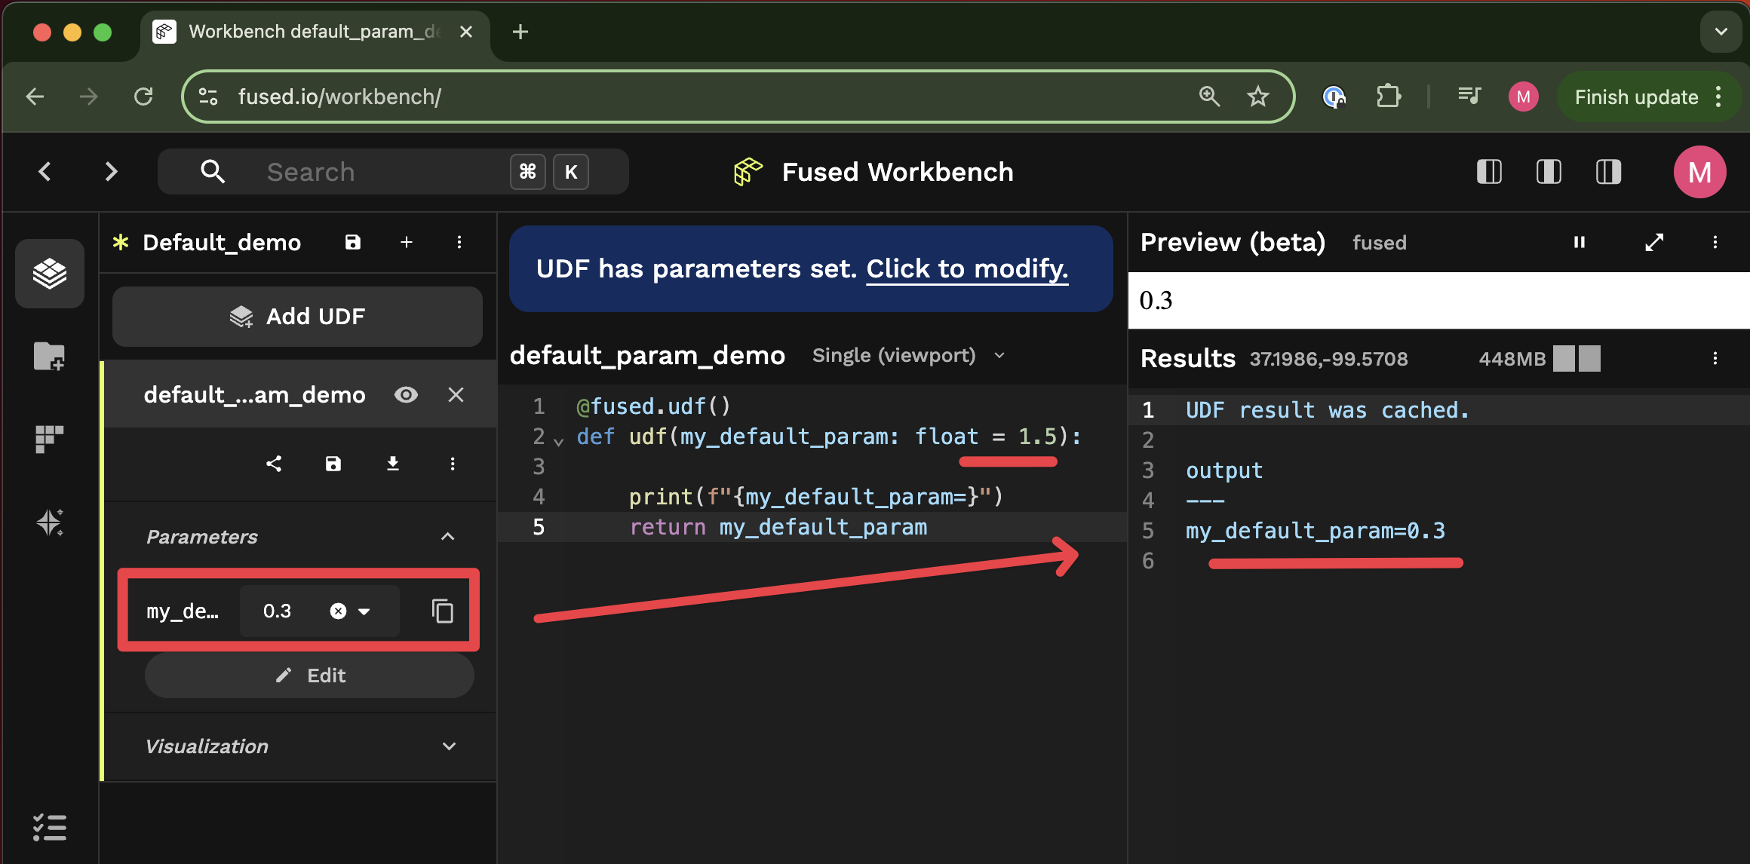Click the zoom magnifier in address bar
Screen dimensions: 1750x864
[1209, 97]
